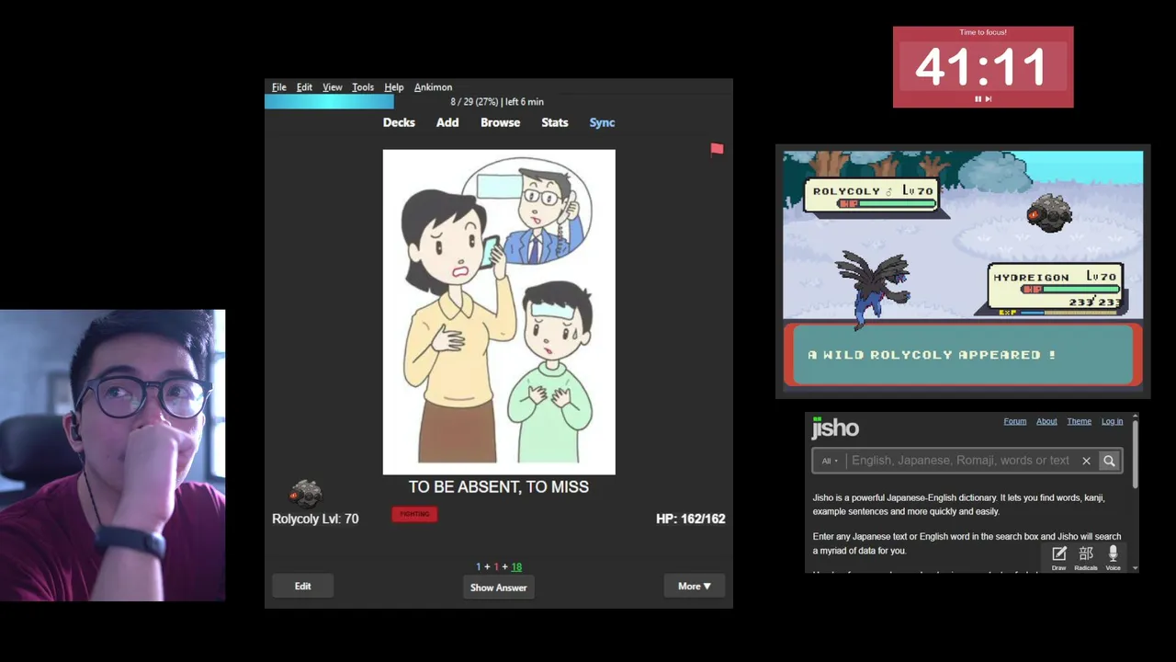Viewport: 1176px width, 662px height.
Task: Clear the Jisho search box
Action: [1086, 461]
